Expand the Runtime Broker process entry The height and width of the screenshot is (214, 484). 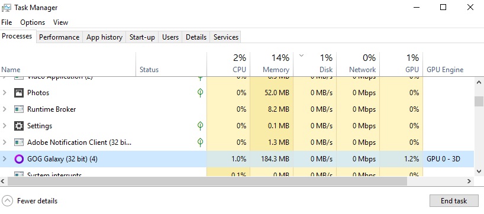tap(4, 109)
